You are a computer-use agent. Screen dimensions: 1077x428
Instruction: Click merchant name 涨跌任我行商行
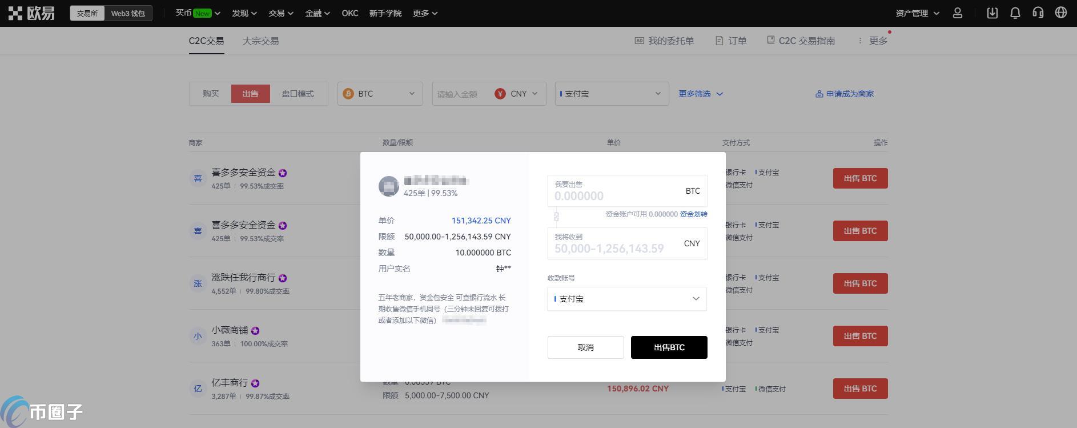(x=244, y=278)
